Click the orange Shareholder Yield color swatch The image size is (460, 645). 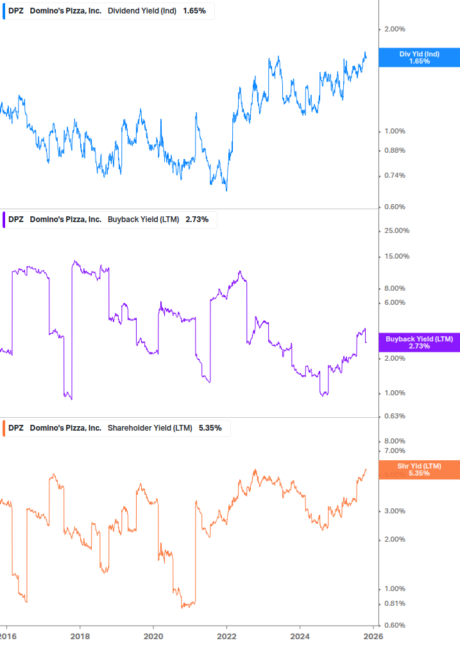click(3, 428)
